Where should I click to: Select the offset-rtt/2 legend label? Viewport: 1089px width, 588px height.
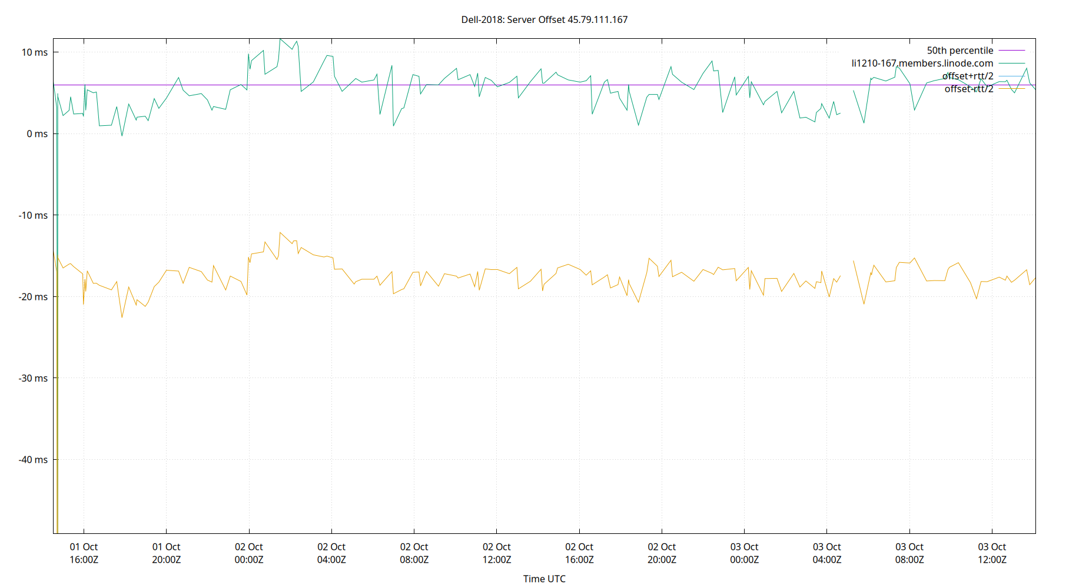pos(969,89)
